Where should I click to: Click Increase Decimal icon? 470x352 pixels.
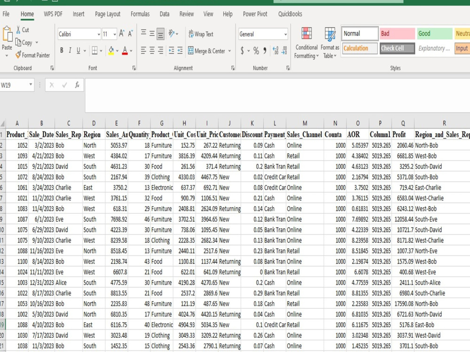(275, 50)
